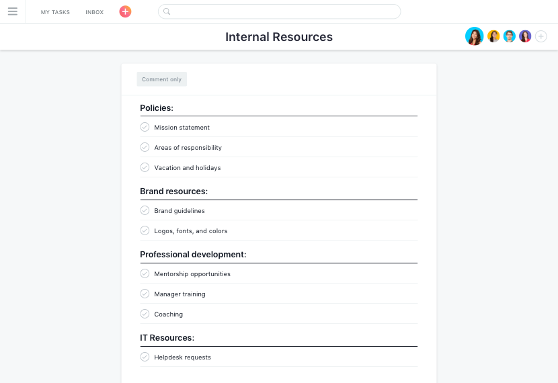This screenshot has width=558, height=383.
Task: Open the Vacation and holidays task
Action: click(x=187, y=168)
